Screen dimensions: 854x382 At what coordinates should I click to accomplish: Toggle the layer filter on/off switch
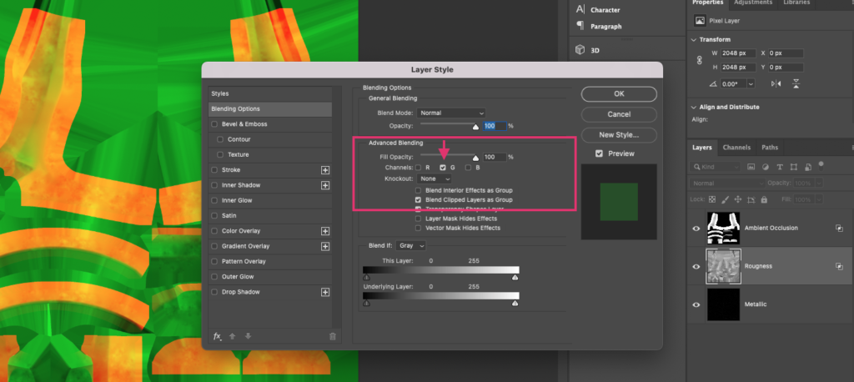821,165
